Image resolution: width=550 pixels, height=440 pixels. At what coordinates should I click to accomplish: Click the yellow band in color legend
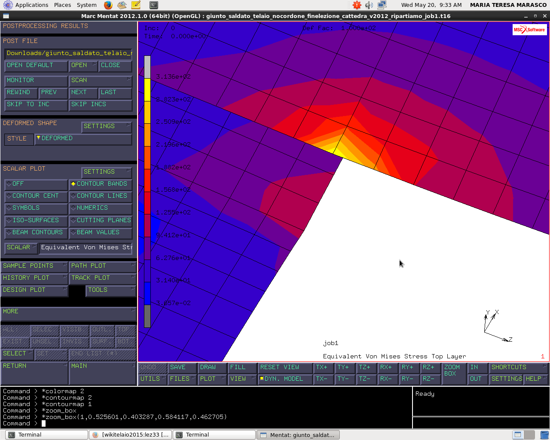147,89
